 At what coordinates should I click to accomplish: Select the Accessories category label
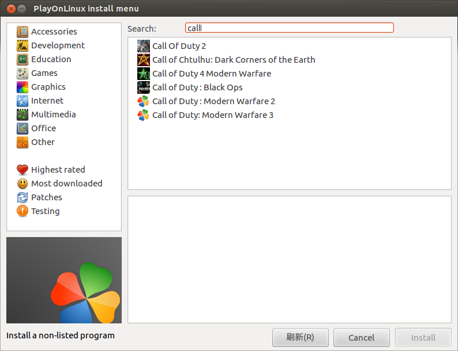click(54, 32)
